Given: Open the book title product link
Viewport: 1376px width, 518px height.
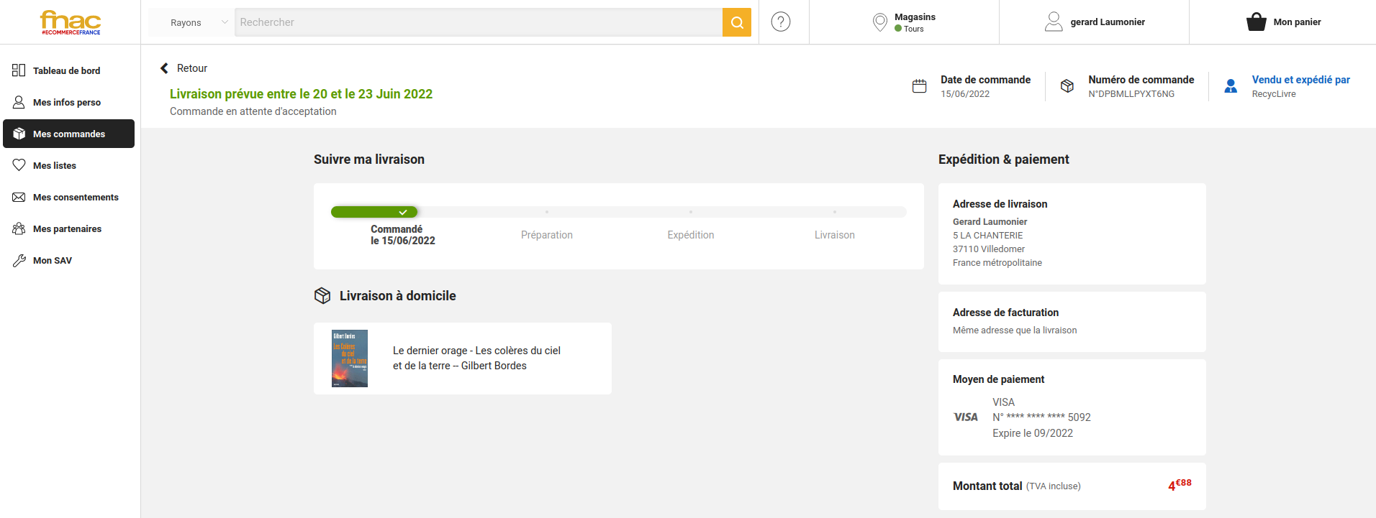Looking at the screenshot, I should coord(476,358).
